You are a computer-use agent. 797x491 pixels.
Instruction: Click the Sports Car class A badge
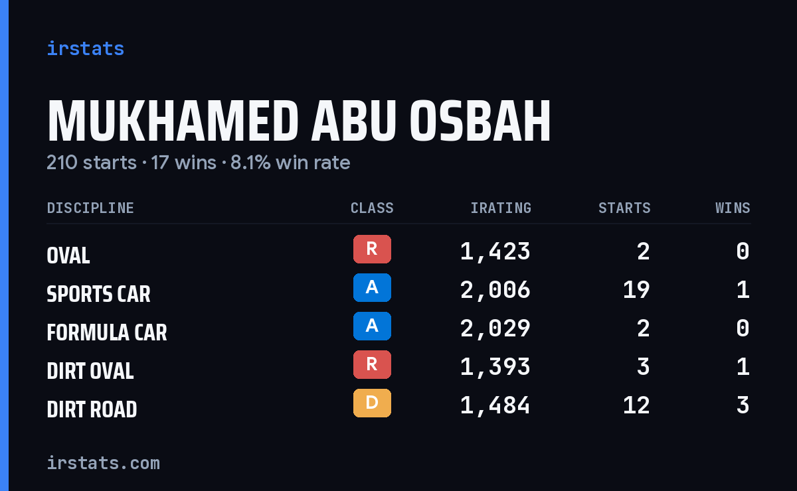tap(372, 287)
